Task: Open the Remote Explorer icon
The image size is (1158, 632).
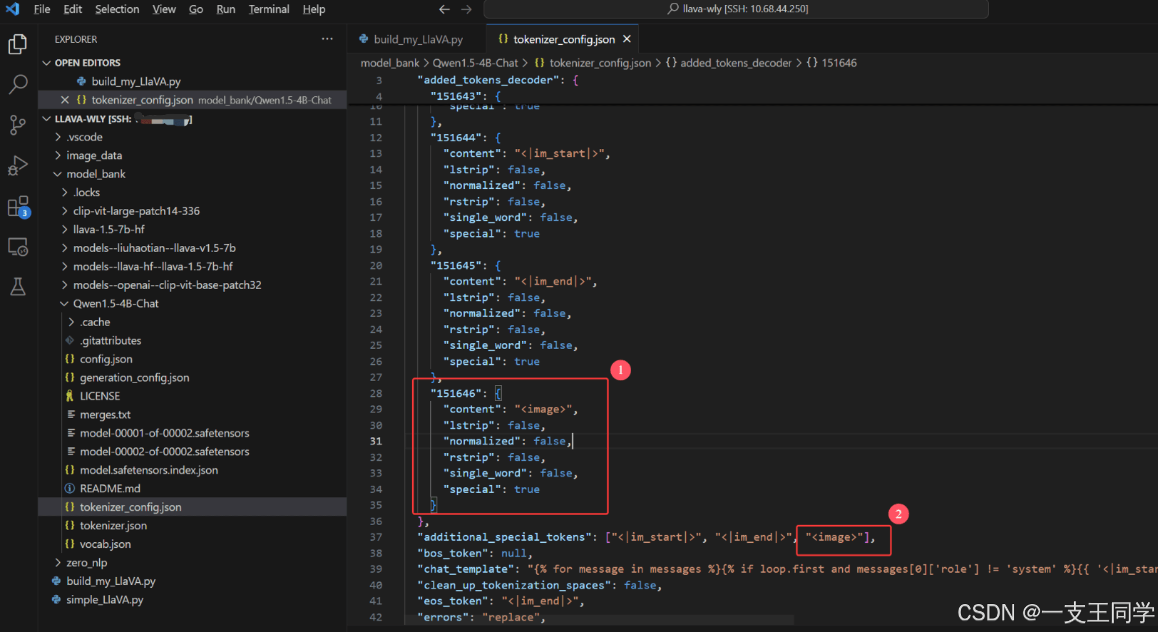Action: (x=18, y=247)
